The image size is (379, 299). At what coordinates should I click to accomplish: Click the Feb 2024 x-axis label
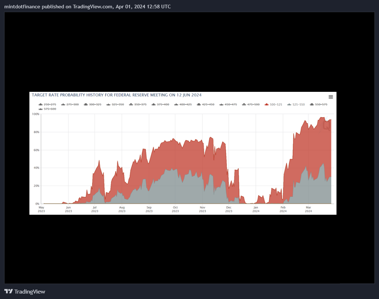click(283, 209)
